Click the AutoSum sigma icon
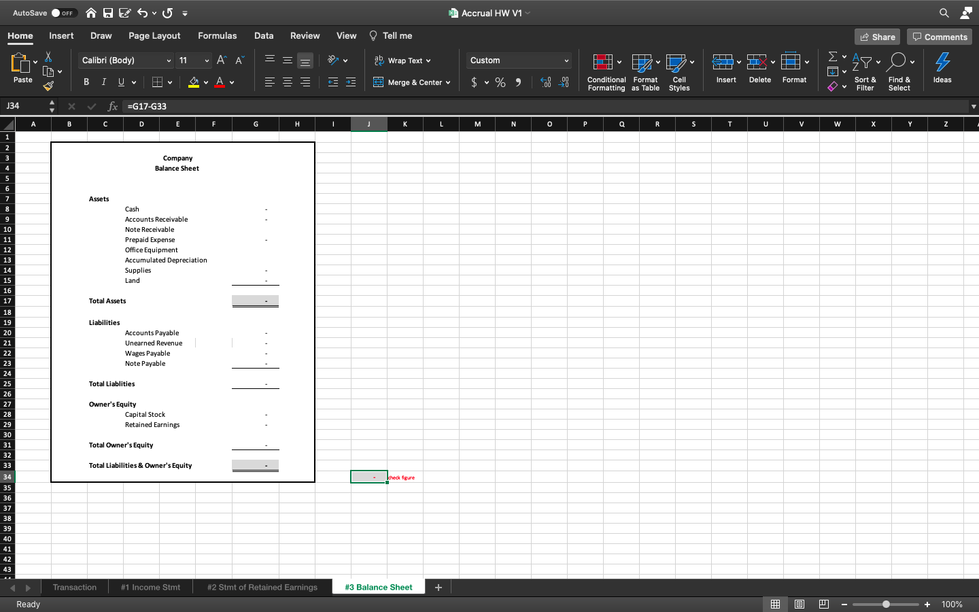The height and width of the screenshot is (612, 979). tap(833, 56)
